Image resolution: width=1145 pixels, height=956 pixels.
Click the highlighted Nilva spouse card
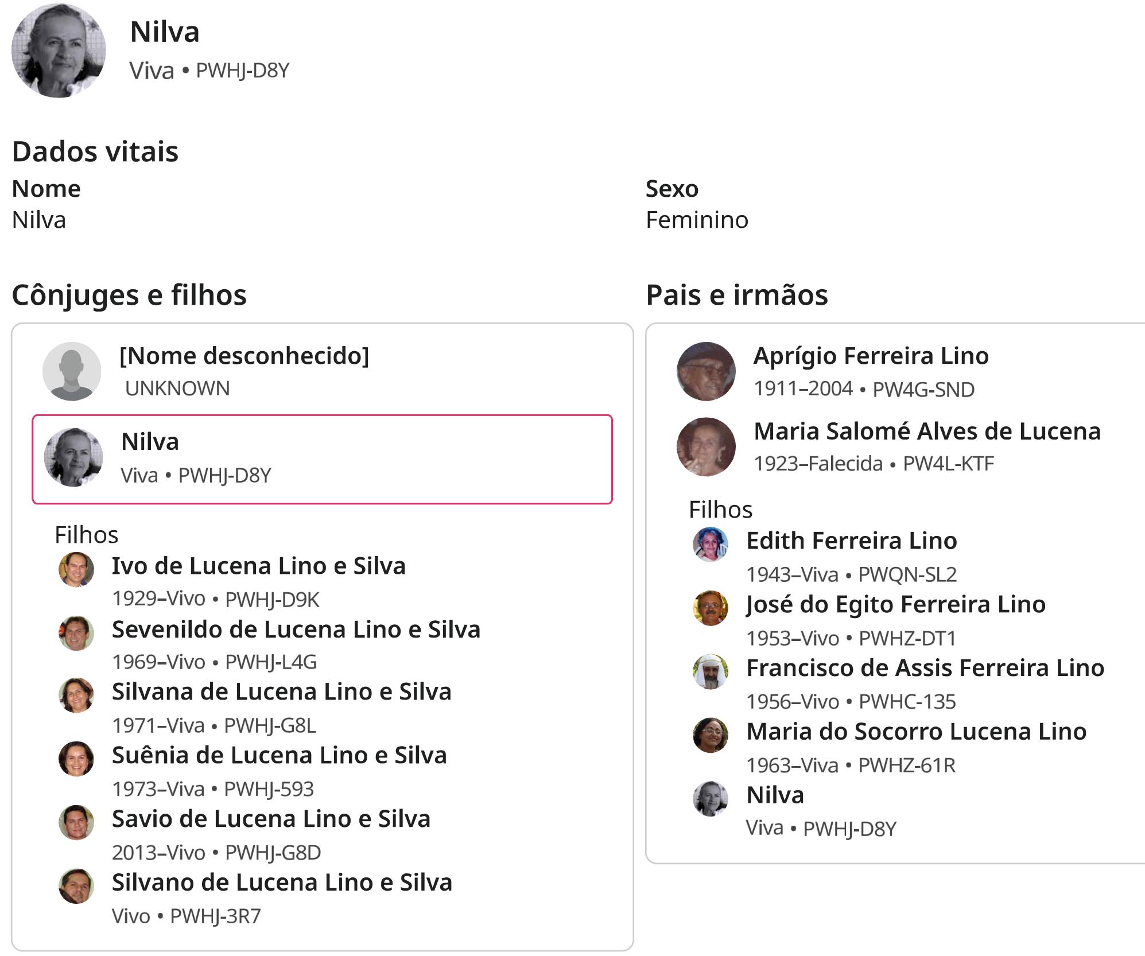point(322,459)
